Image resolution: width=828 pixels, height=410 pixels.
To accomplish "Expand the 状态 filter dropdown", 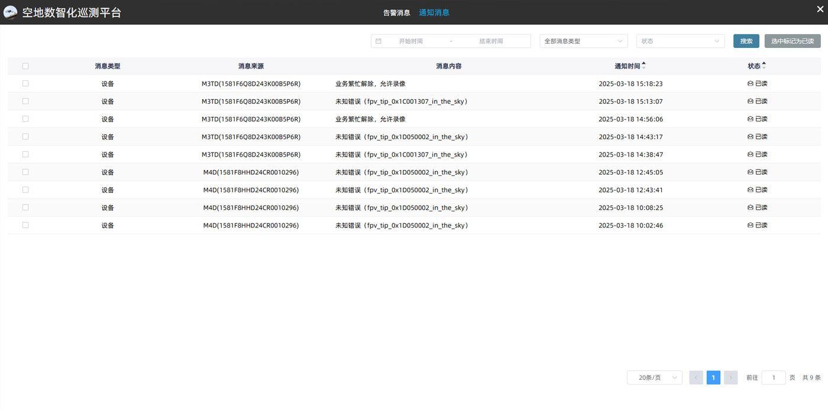I will click(x=680, y=41).
